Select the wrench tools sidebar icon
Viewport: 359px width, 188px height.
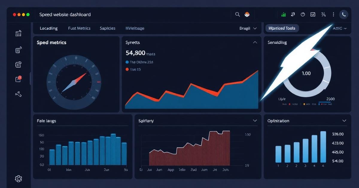(18, 94)
